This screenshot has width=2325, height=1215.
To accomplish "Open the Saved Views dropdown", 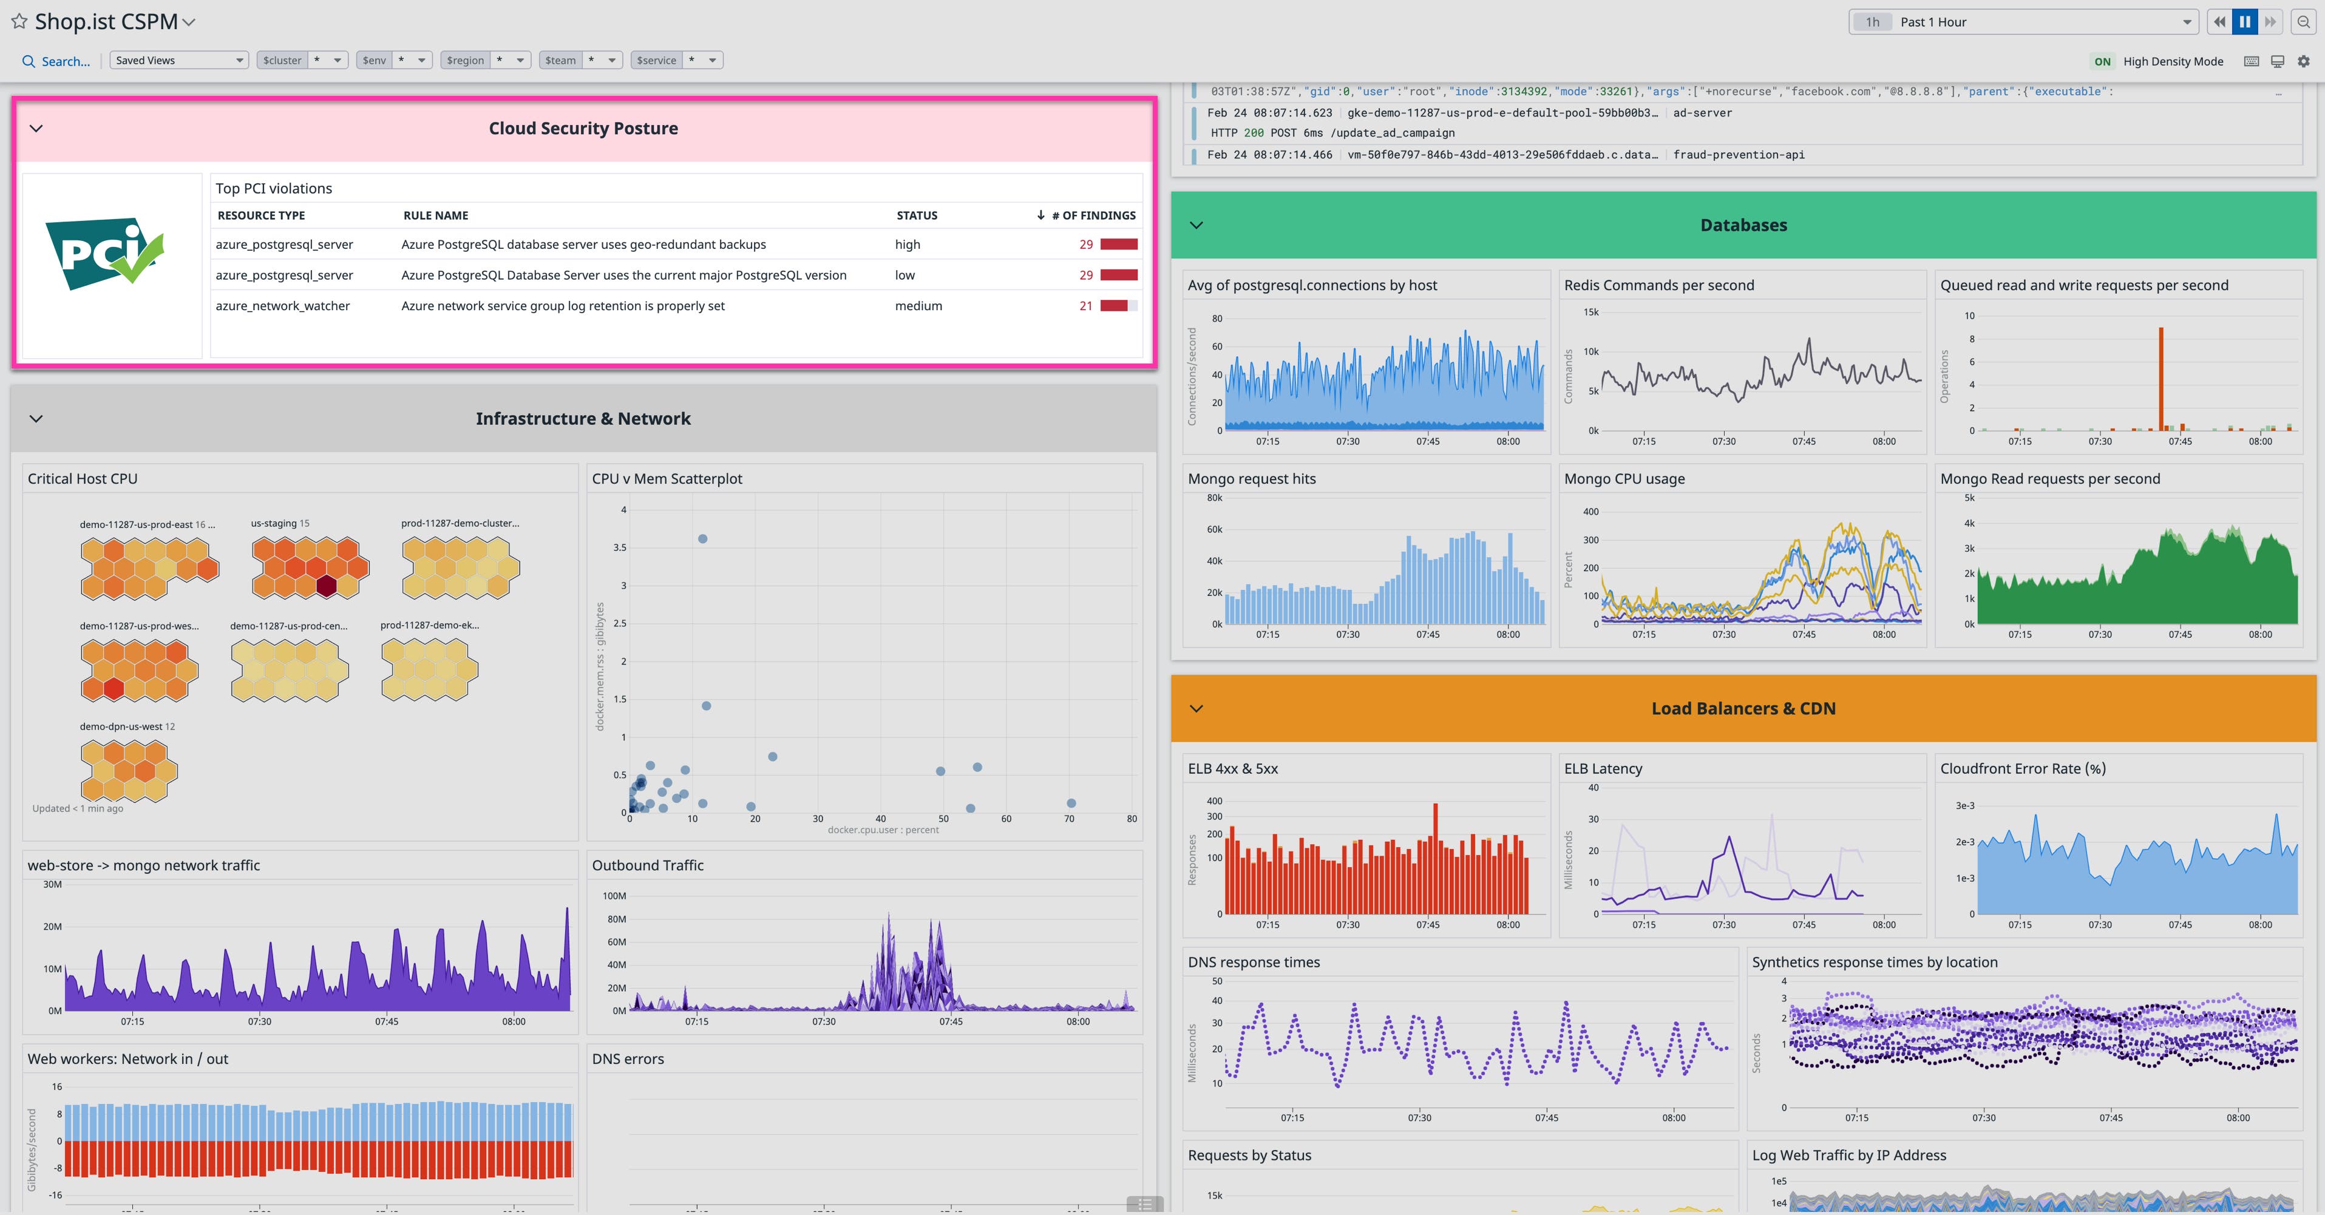I will point(178,59).
